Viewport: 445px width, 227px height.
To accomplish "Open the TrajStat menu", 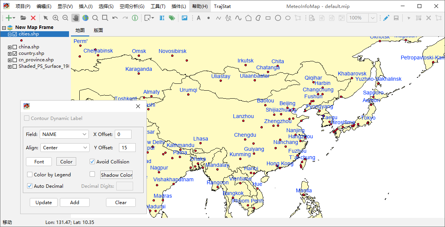I will click(x=222, y=6).
